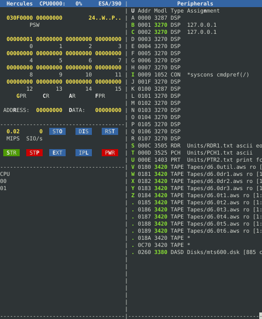This screenshot has width=262, height=319.
Task: Click the ADDRESS value field
Action: coord(49,110)
